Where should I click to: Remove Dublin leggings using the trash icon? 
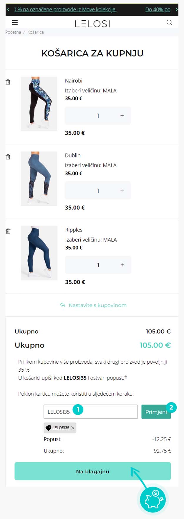coord(8,157)
